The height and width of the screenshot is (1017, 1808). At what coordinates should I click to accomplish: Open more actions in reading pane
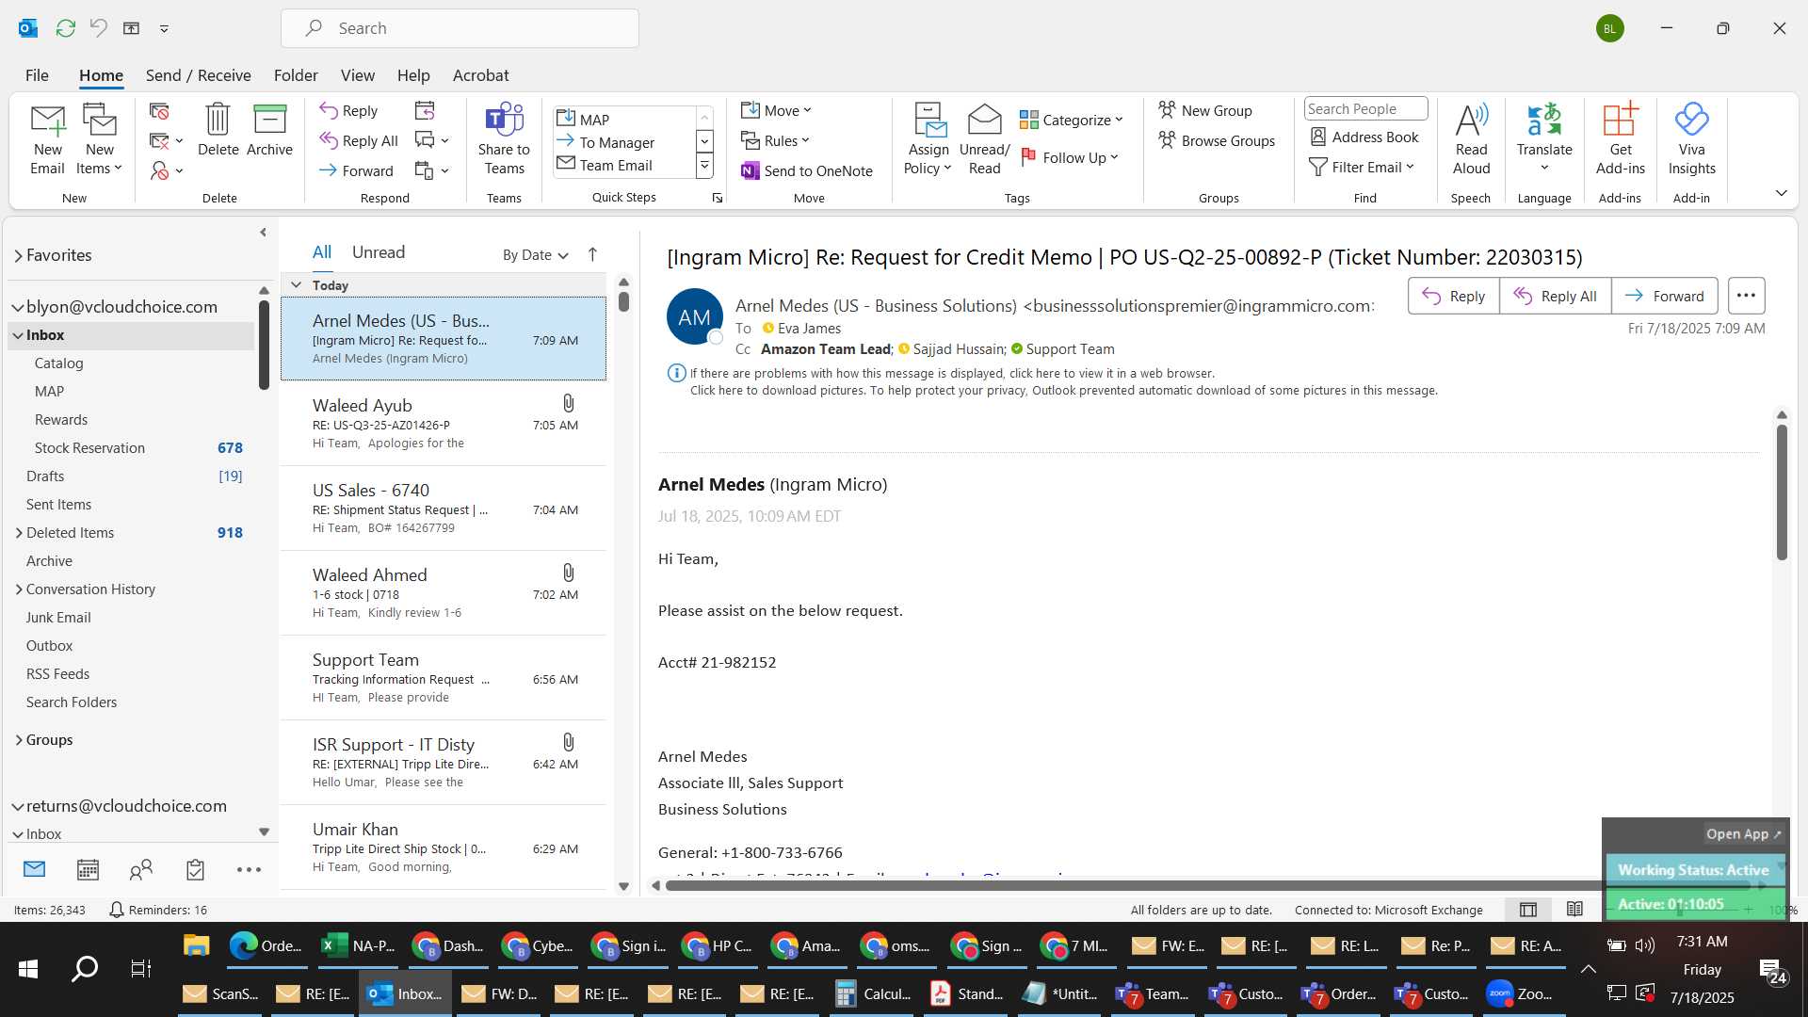pyautogui.click(x=1746, y=296)
